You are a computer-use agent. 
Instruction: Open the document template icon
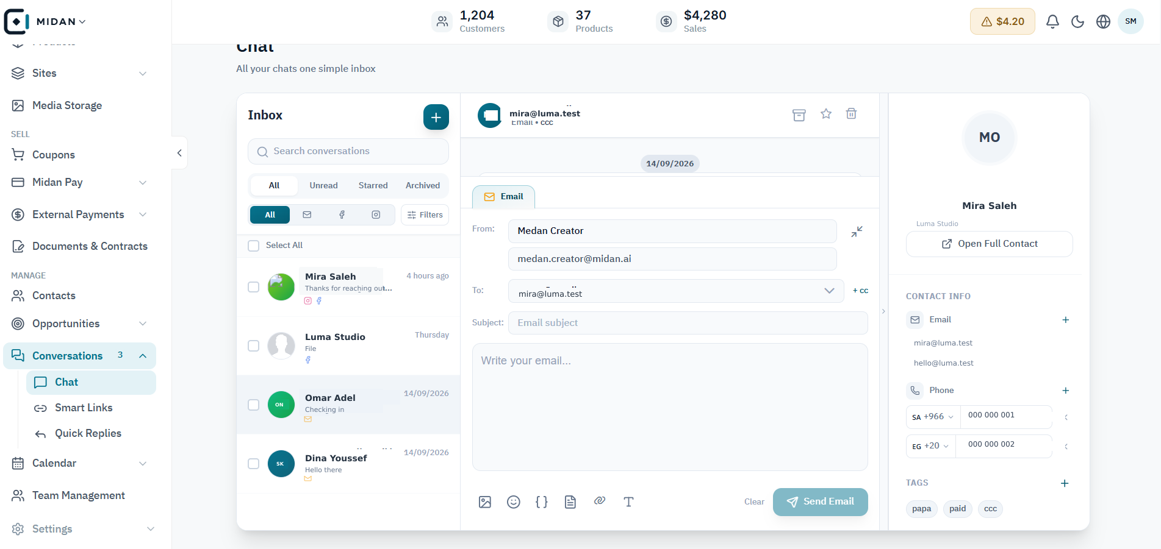pyautogui.click(x=570, y=502)
